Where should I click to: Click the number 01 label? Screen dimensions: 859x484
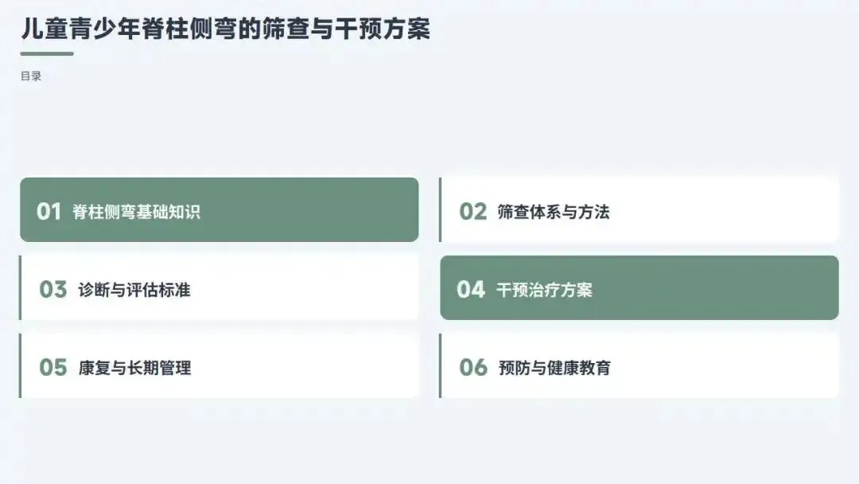49,212
